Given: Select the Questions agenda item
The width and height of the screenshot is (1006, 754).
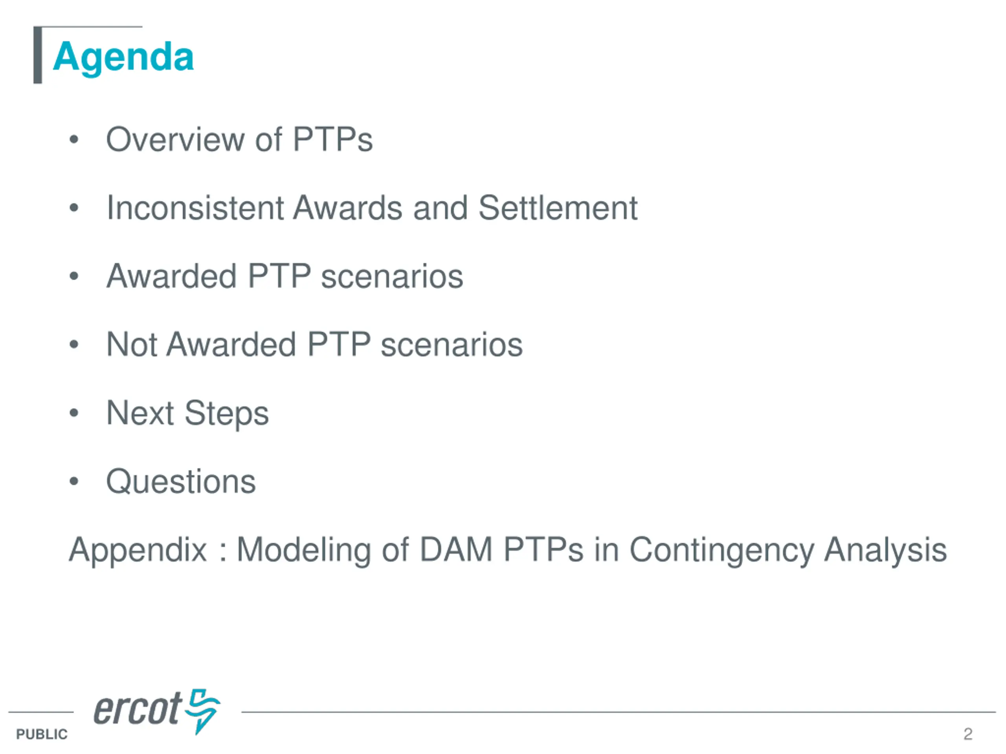Looking at the screenshot, I should [181, 481].
